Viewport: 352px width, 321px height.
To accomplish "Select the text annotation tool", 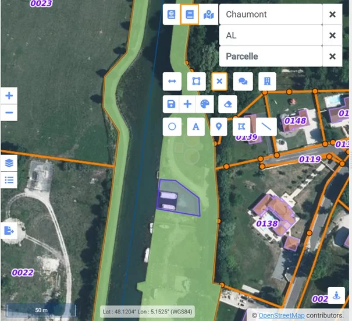I will coord(196,126).
